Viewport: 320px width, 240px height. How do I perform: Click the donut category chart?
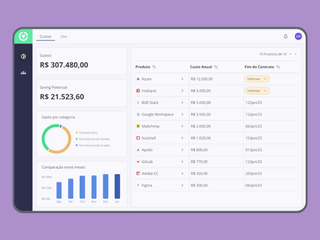tap(56, 139)
